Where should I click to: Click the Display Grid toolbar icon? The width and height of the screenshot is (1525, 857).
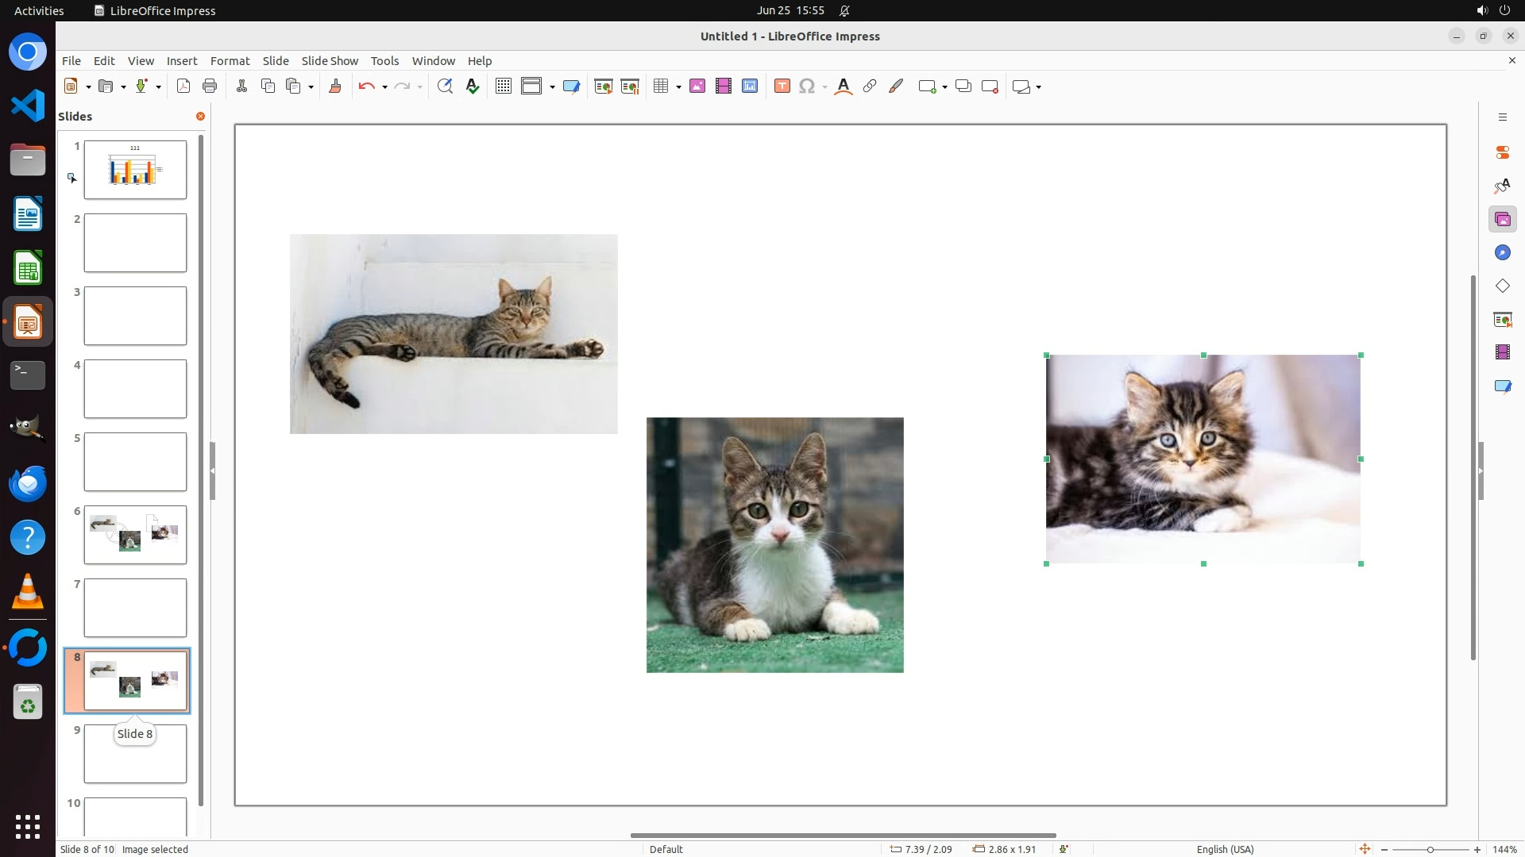pyautogui.click(x=503, y=86)
